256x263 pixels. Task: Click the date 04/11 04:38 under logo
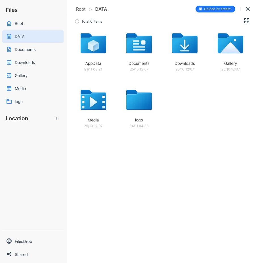coord(139,126)
